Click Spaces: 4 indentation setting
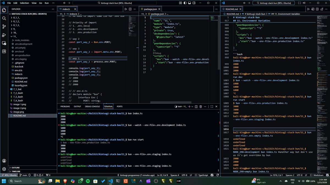This screenshot has width=330, height=185. [174, 175]
